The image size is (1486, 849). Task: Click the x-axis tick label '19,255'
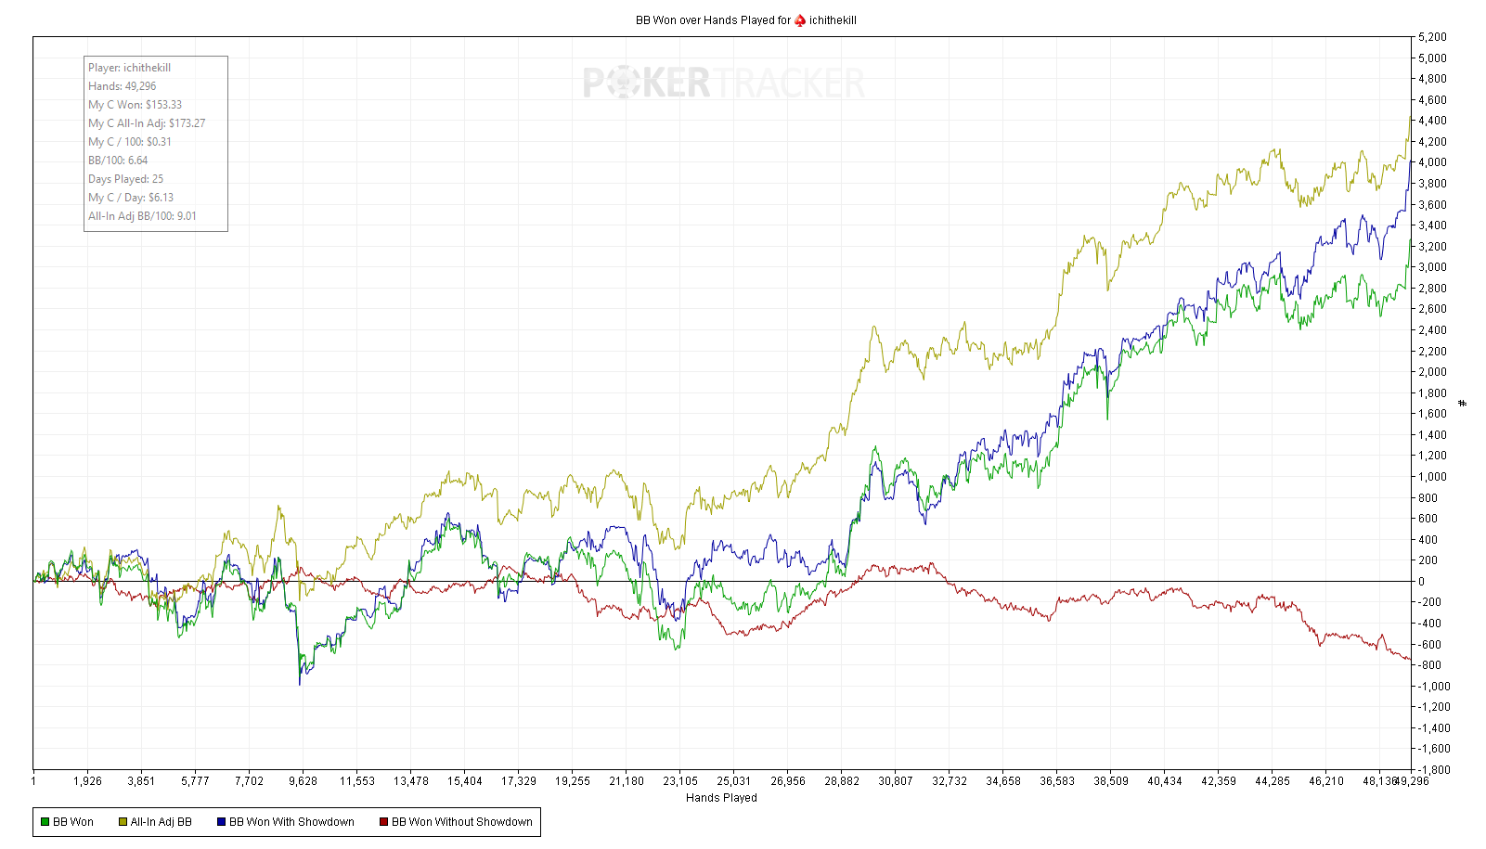click(573, 781)
